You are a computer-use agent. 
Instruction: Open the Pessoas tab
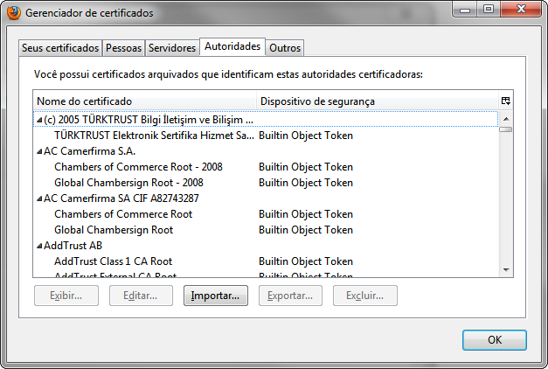pyautogui.click(x=123, y=48)
